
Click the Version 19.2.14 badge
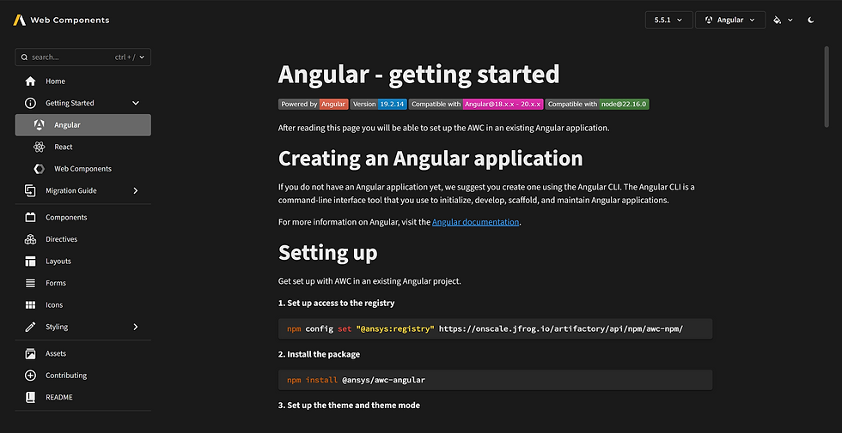(379, 104)
